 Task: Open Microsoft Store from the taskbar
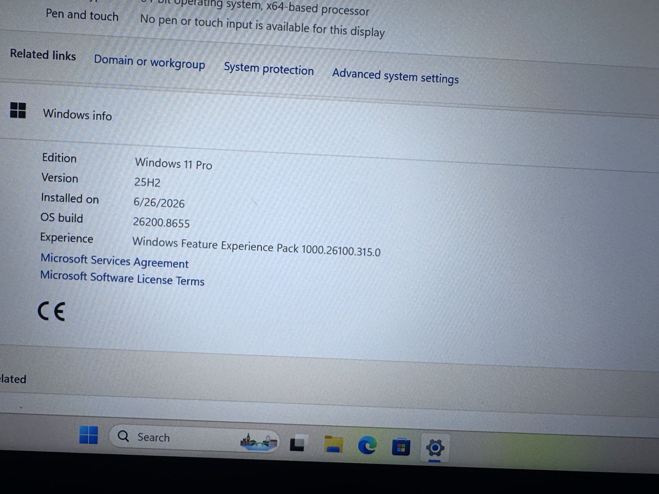tap(401, 447)
